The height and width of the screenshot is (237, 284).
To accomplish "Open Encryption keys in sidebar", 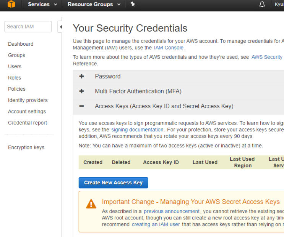I will click(x=26, y=147).
